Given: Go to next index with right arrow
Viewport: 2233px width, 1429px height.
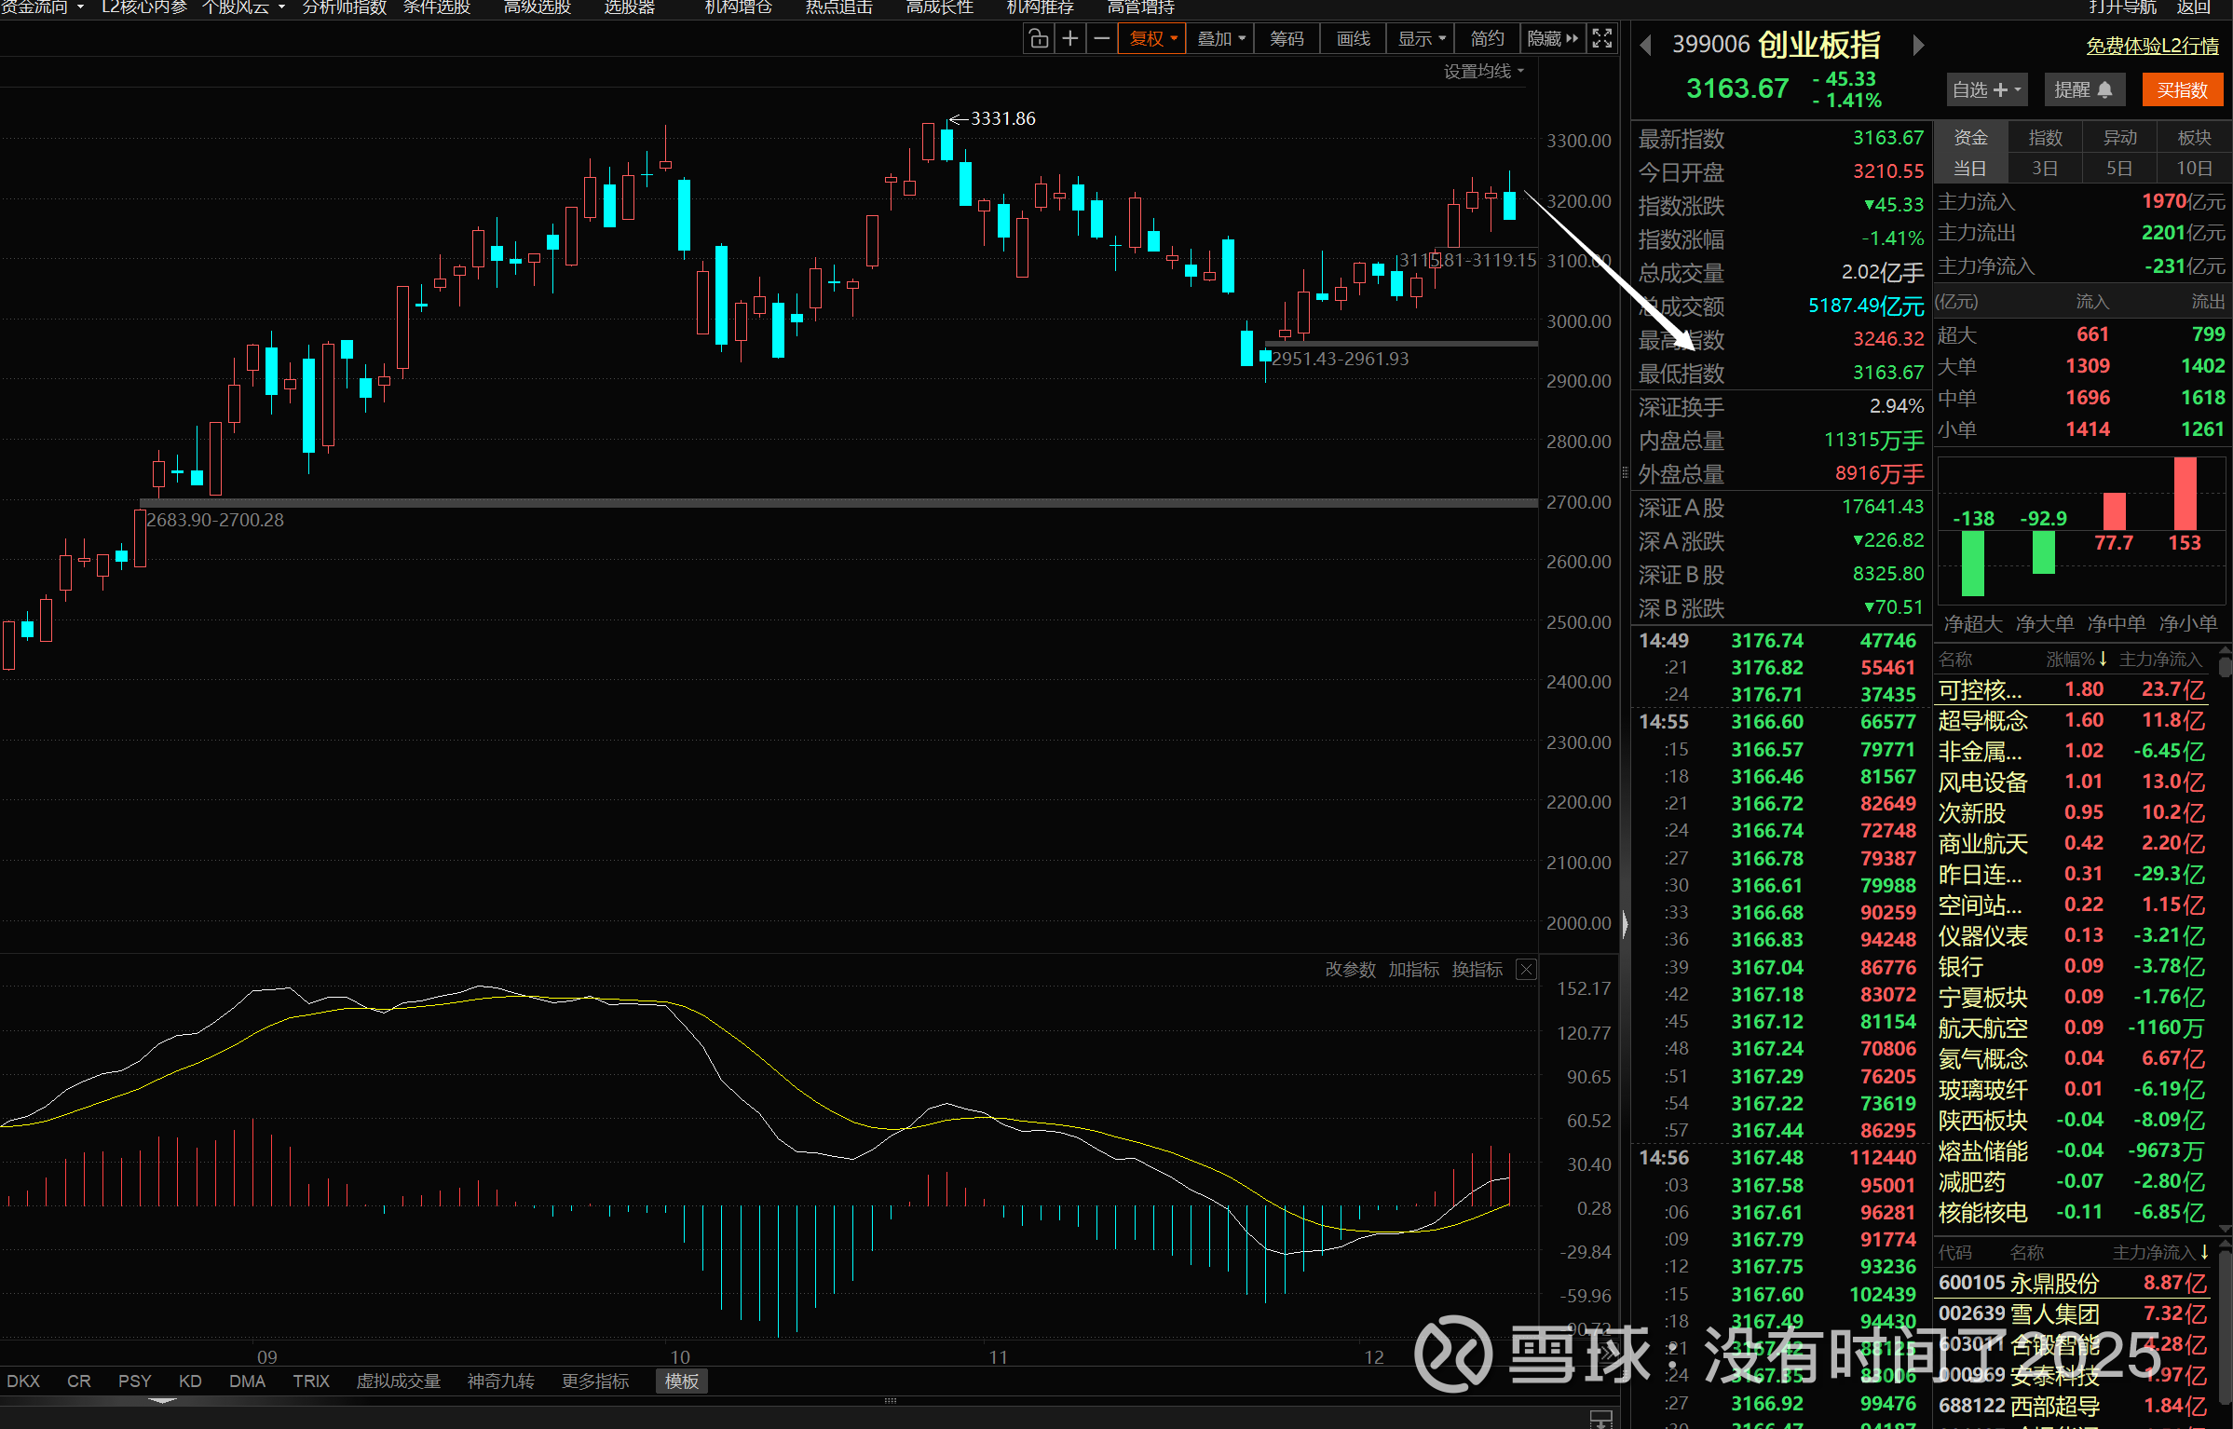Looking at the screenshot, I should pyautogui.click(x=1918, y=46).
